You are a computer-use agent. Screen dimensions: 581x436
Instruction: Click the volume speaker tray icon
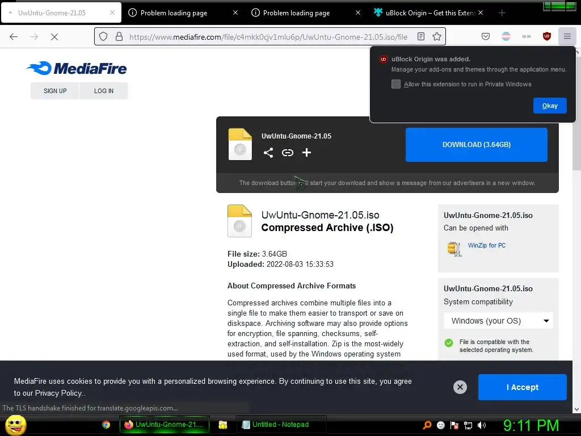[x=482, y=425]
